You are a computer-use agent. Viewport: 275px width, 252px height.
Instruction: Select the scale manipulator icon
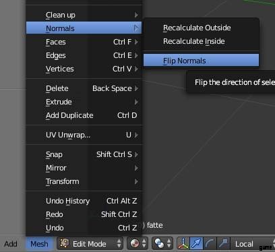click(223, 243)
